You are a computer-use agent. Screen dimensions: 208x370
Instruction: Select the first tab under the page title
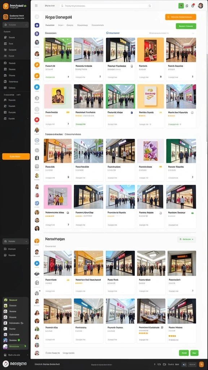point(50,25)
